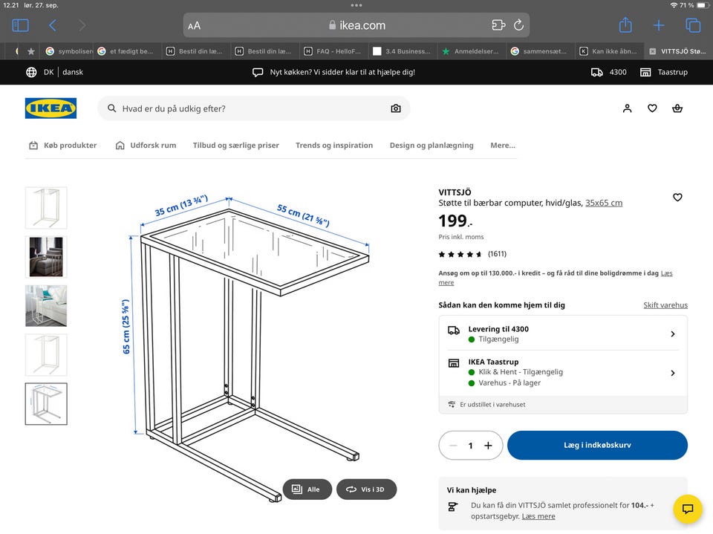Image resolution: width=713 pixels, height=534 pixels.
Task: Open the 1611 reviews rating
Action: tap(472, 254)
